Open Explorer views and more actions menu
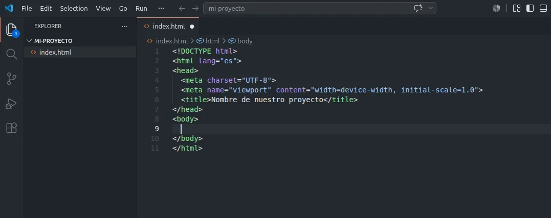 [x=124, y=26]
